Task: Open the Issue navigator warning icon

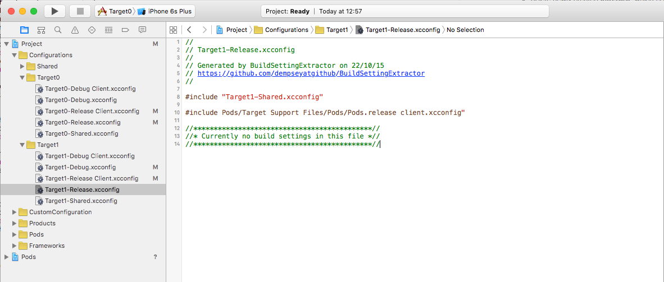Action: click(75, 30)
